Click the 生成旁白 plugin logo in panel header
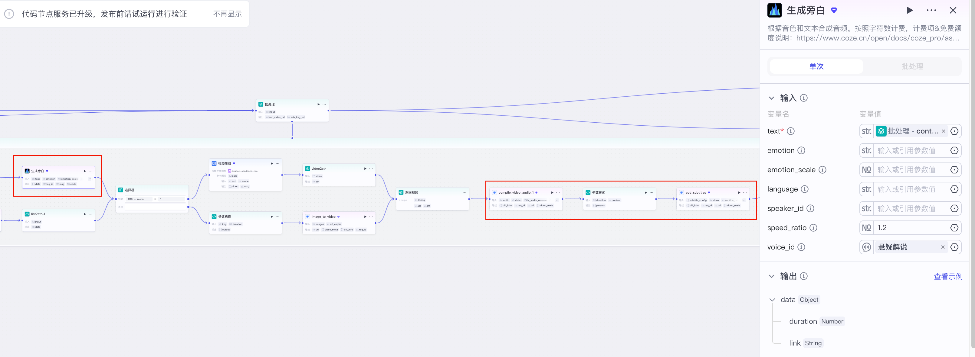The image size is (975, 357). (774, 10)
